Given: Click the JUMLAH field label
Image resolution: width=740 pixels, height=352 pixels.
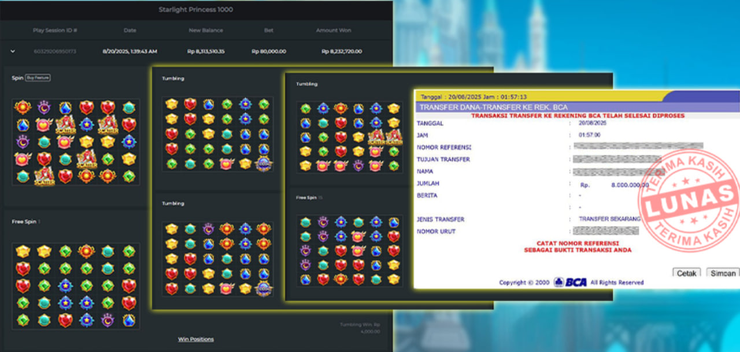Looking at the screenshot, I should pyautogui.click(x=428, y=183).
